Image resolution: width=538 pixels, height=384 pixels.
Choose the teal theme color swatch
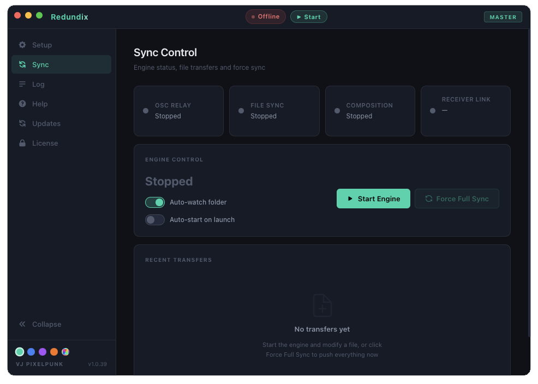point(20,351)
